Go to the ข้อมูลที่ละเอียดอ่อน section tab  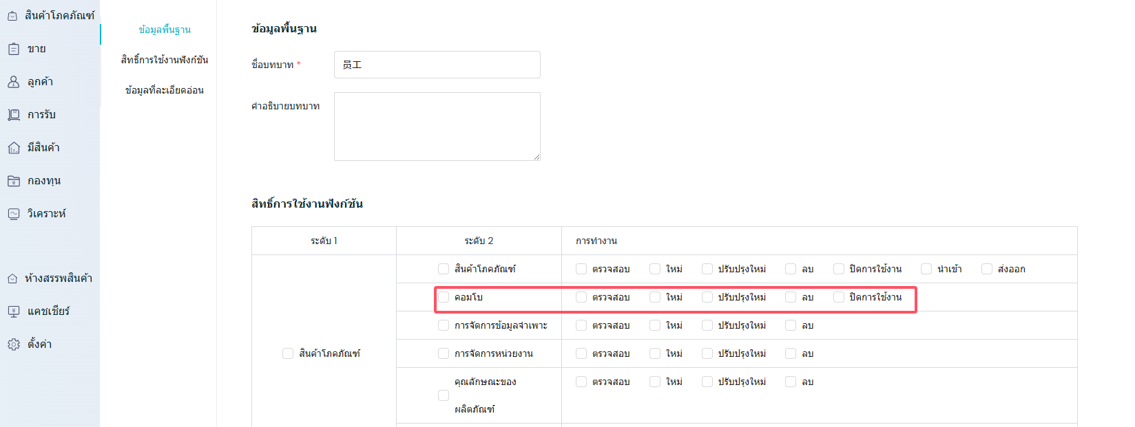165,90
